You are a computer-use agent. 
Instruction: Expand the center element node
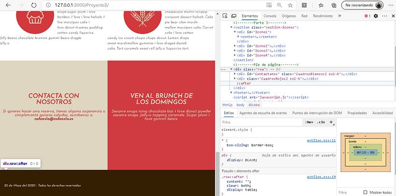click(x=239, y=37)
